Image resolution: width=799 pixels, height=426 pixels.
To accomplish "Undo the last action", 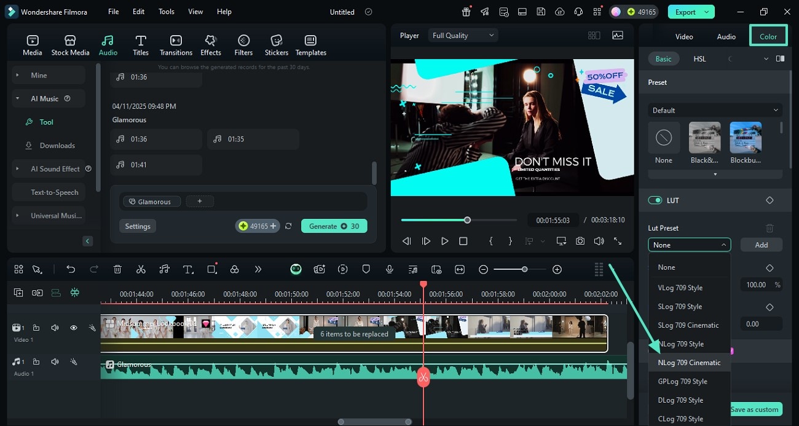I will pos(71,269).
